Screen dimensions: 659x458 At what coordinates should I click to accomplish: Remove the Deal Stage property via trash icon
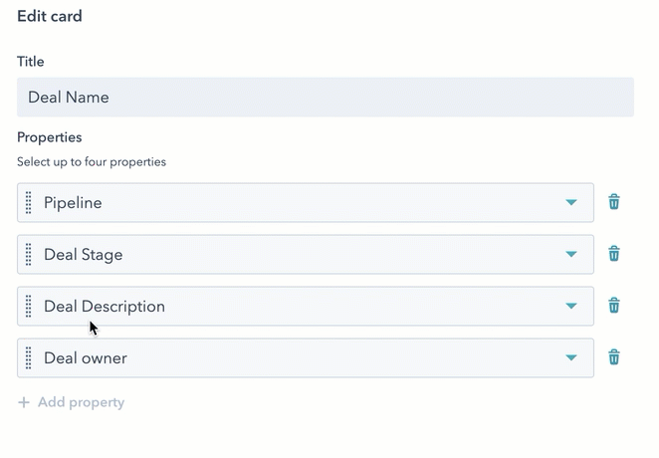click(614, 254)
